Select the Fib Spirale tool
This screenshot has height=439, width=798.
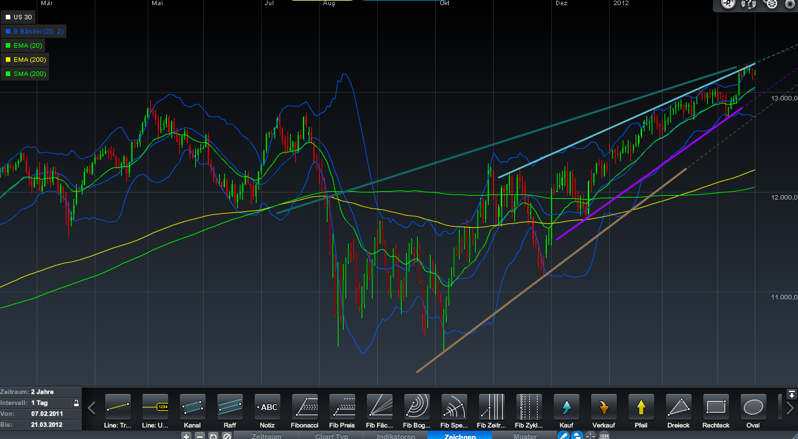tap(454, 407)
